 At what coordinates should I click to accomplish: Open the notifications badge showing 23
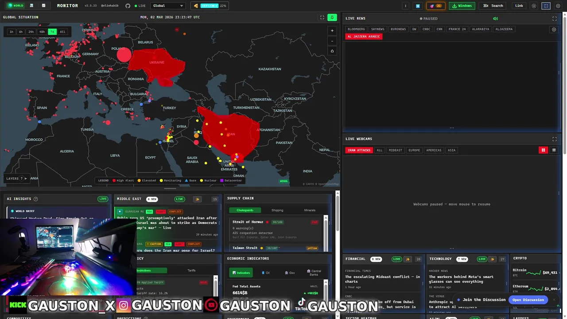tap(436, 6)
